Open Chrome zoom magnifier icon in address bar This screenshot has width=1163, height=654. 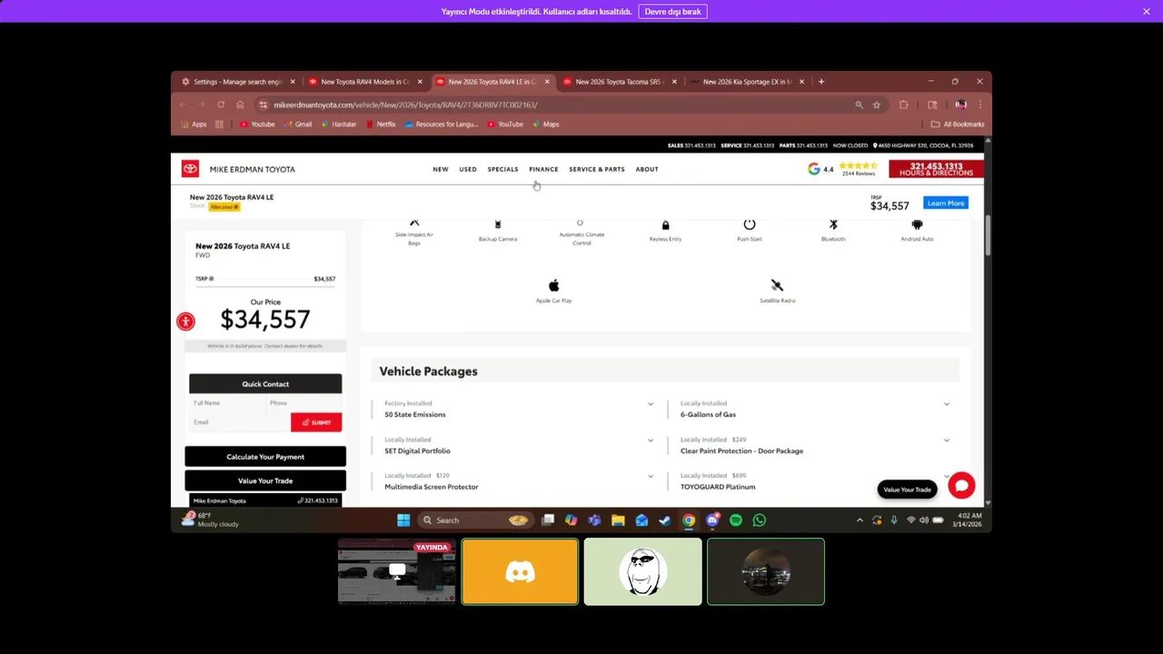coord(859,104)
